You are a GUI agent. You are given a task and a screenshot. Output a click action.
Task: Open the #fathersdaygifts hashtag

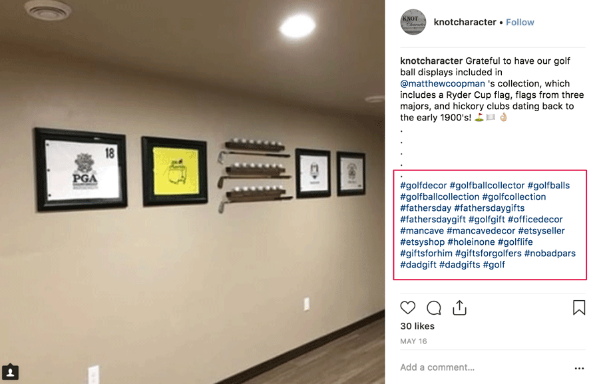point(489,208)
